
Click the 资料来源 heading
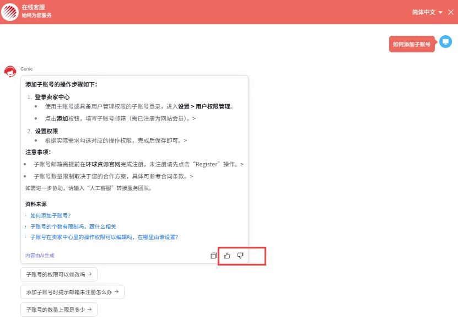[36, 204]
